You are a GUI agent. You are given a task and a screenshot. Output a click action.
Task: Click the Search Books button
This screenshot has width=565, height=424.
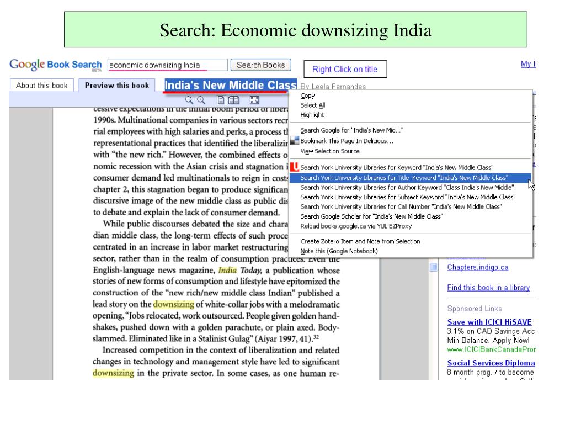[x=261, y=65]
